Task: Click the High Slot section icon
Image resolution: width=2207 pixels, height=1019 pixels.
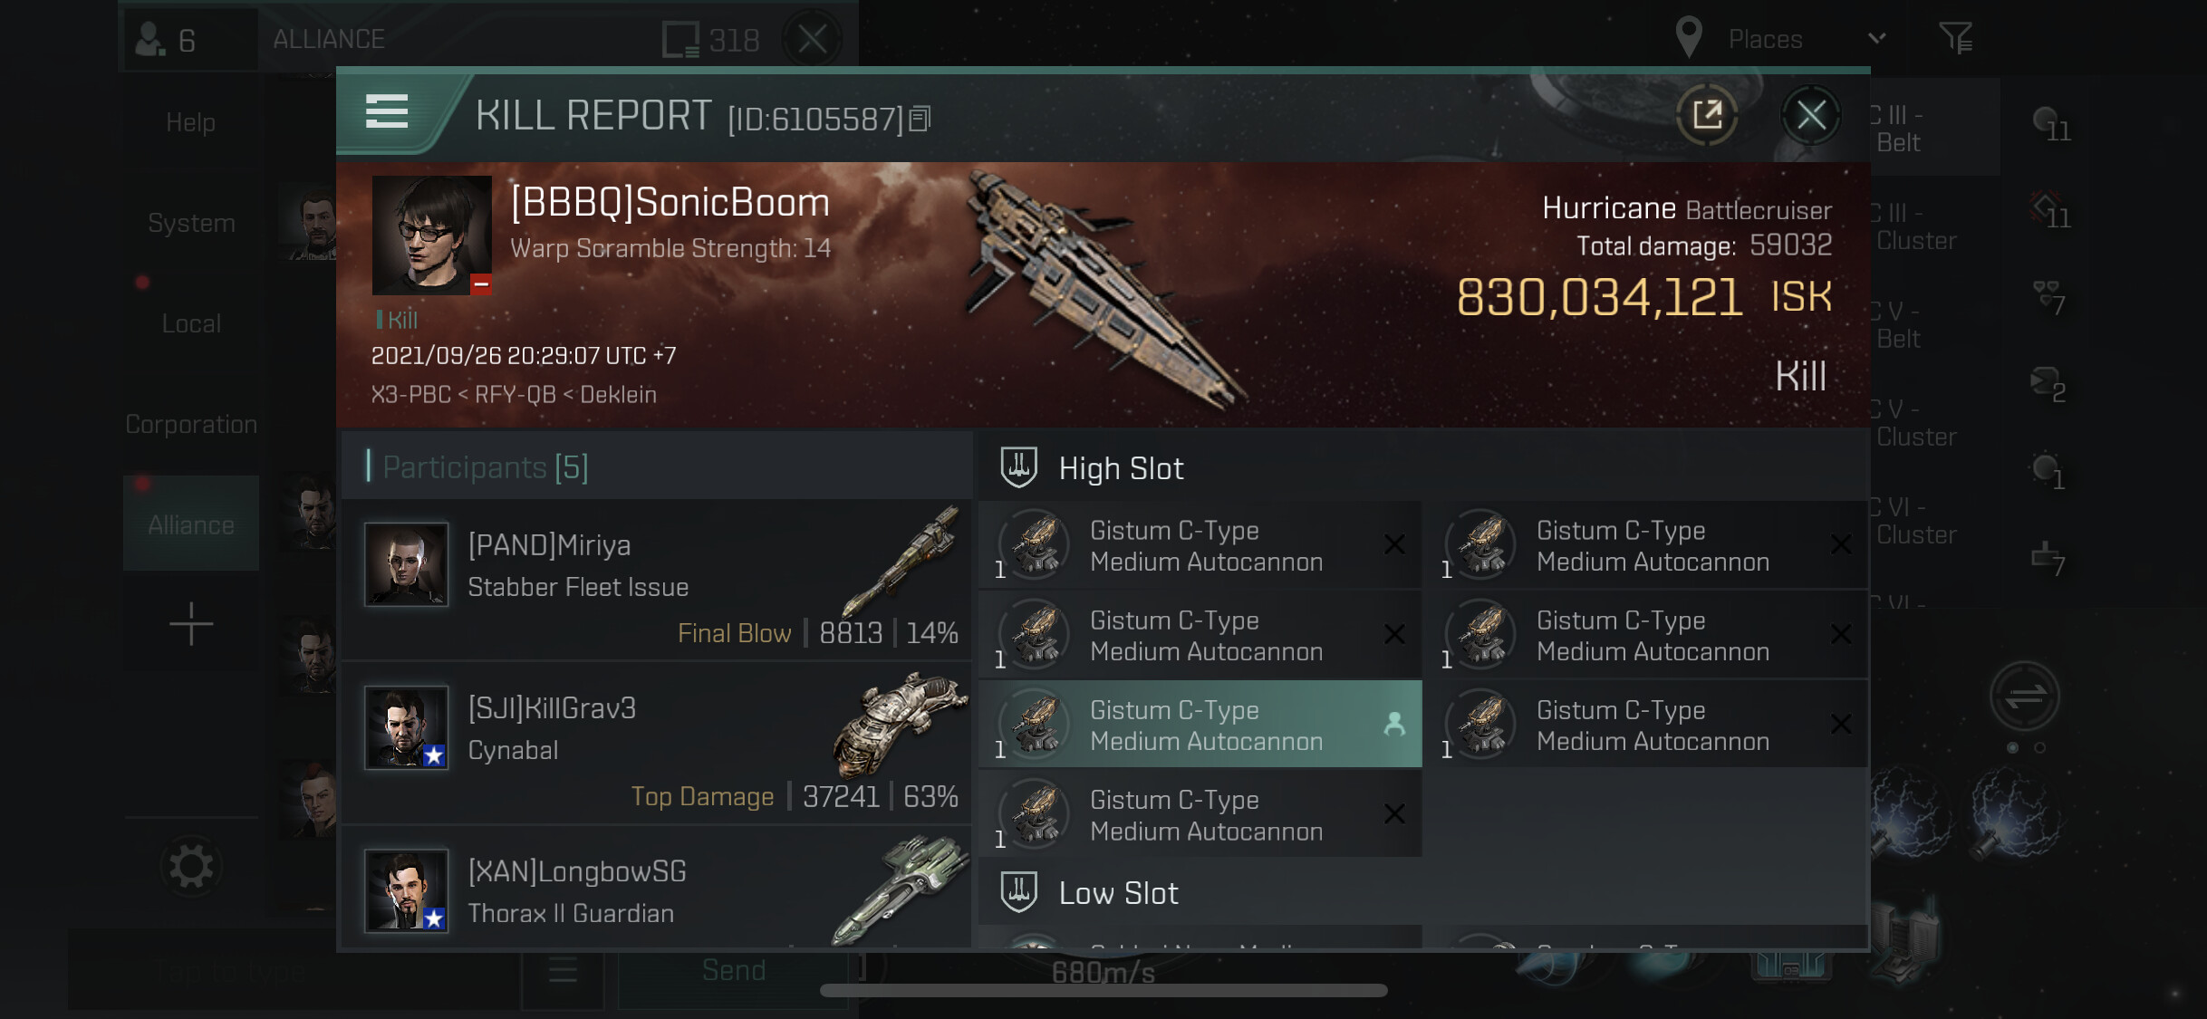Action: 1018,467
